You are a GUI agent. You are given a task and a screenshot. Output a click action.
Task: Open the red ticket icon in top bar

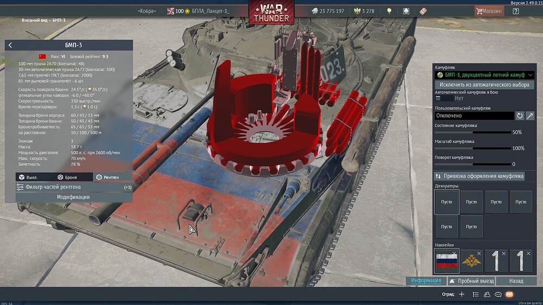click(x=423, y=11)
